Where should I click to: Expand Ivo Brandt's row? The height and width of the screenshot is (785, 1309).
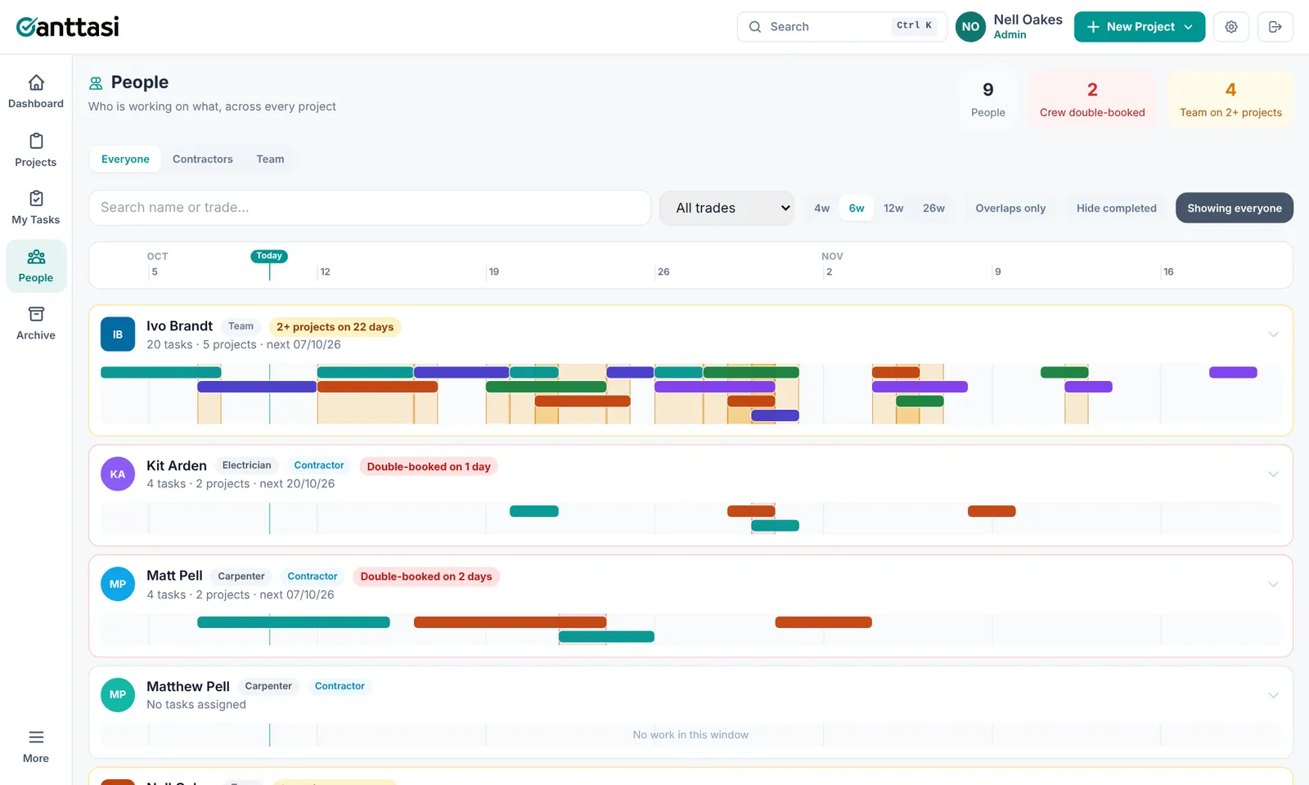1273,334
